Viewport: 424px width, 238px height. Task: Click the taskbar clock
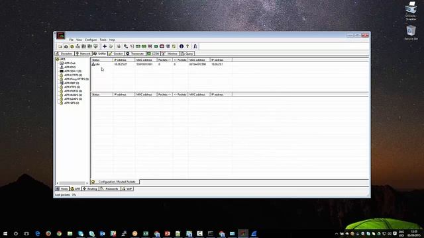(414, 233)
